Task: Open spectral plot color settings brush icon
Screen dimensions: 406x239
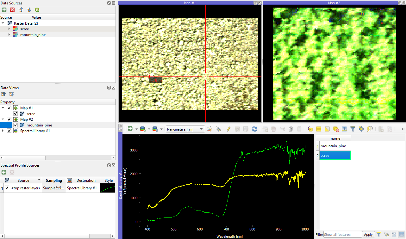Action: pyautogui.click(x=209, y=129)
